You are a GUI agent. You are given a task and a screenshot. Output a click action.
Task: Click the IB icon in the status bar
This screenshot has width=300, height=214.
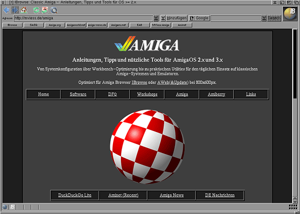click(x=12, y=206)
